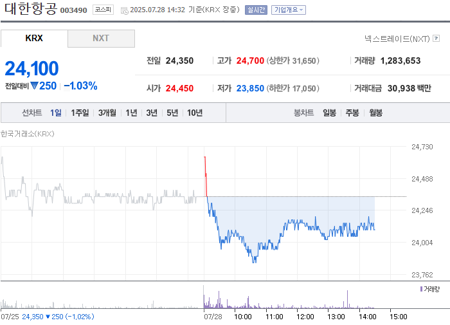Viewport: 450px width, 325px height.
Task: Click the lower limit text 하한가 17,050
Action: (292, 88)
